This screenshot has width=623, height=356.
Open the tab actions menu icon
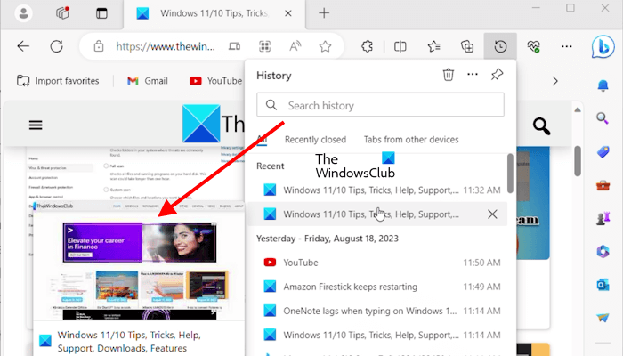click(101, 13)
